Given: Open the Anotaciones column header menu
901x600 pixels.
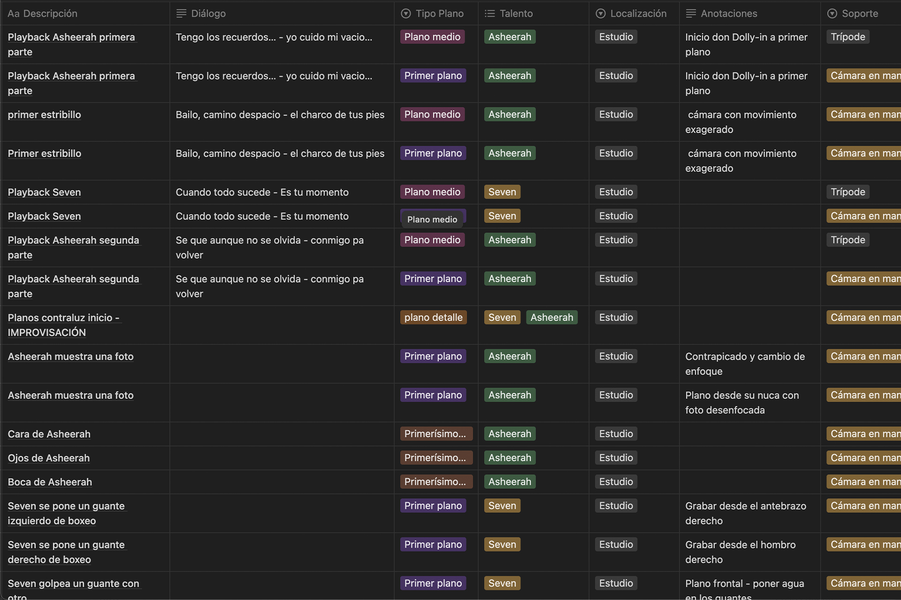Looking at the screenshot, I should tap(729, 14).
